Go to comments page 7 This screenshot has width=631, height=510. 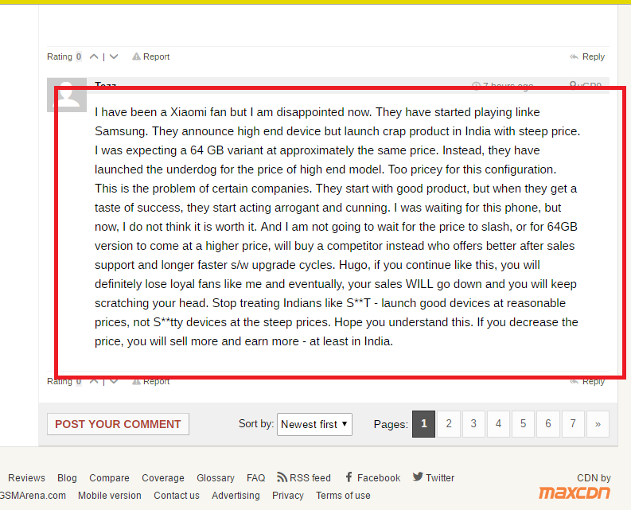[572, 424]
